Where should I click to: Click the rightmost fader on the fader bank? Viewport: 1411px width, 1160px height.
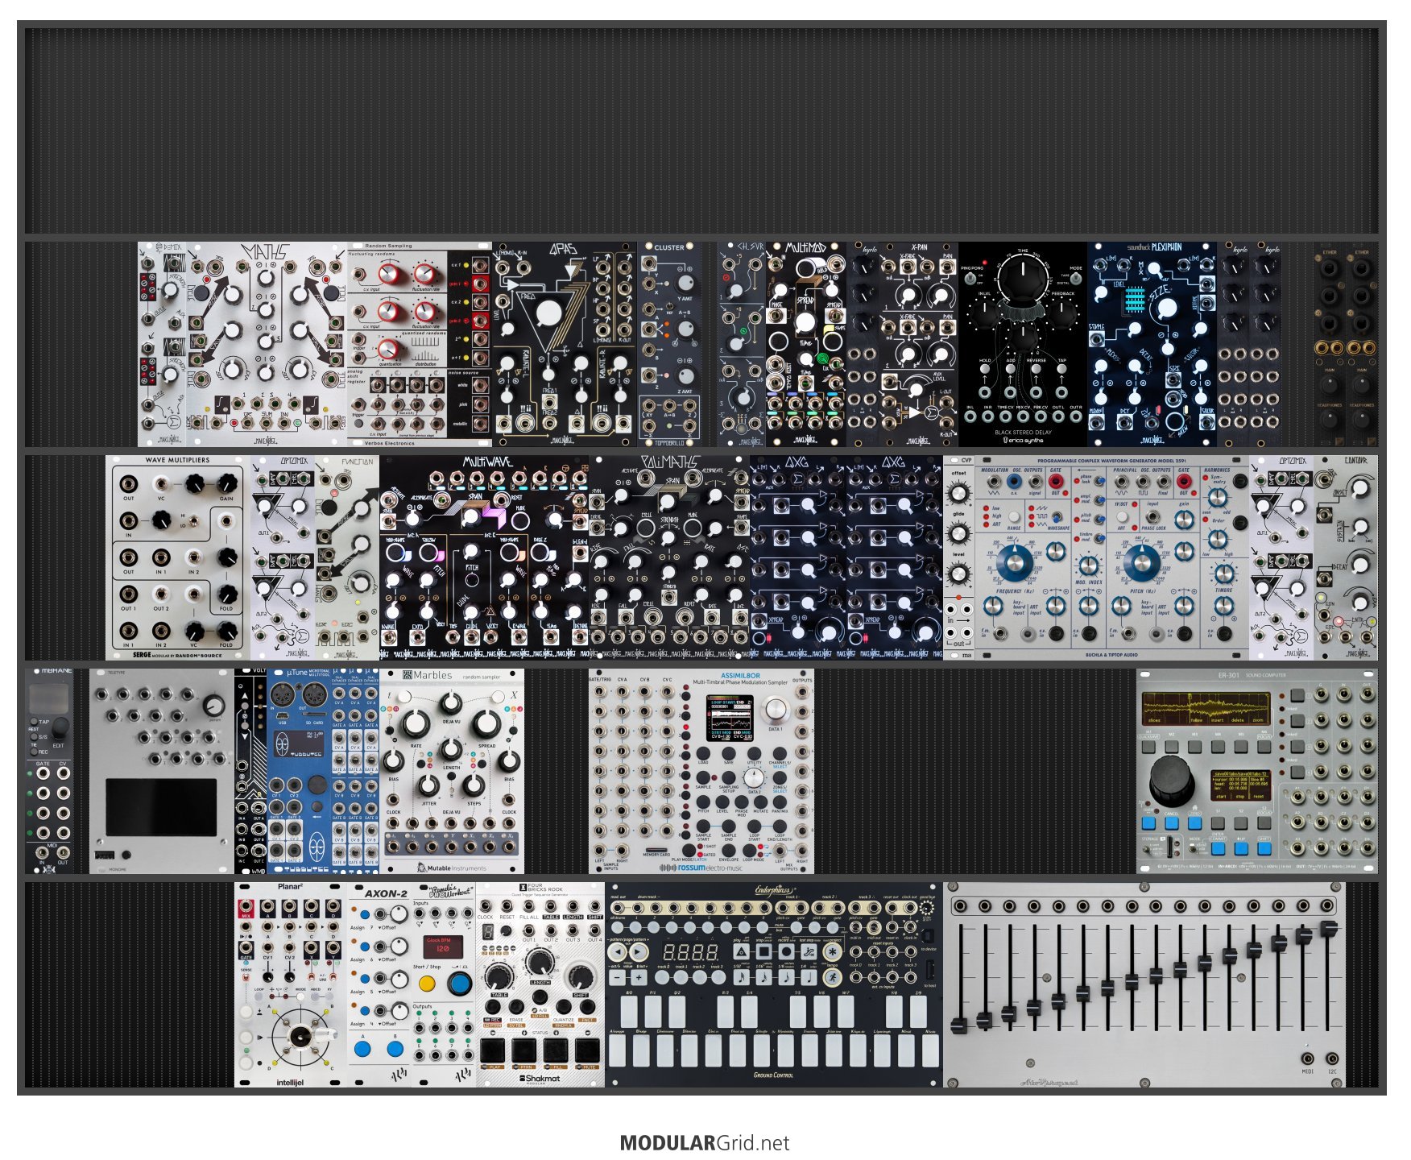click(x=1329, y=929)
